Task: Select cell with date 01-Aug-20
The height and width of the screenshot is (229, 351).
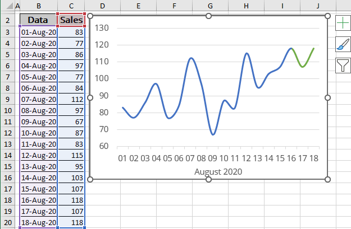Action: (x=39, y=32)
